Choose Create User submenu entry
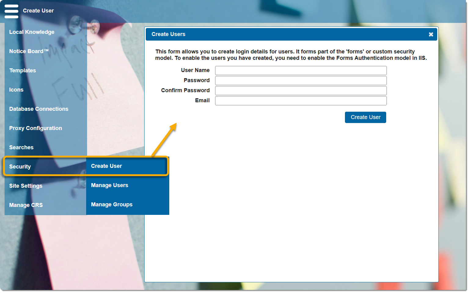This screenshot has width=469, height=293. coord(107,166)
